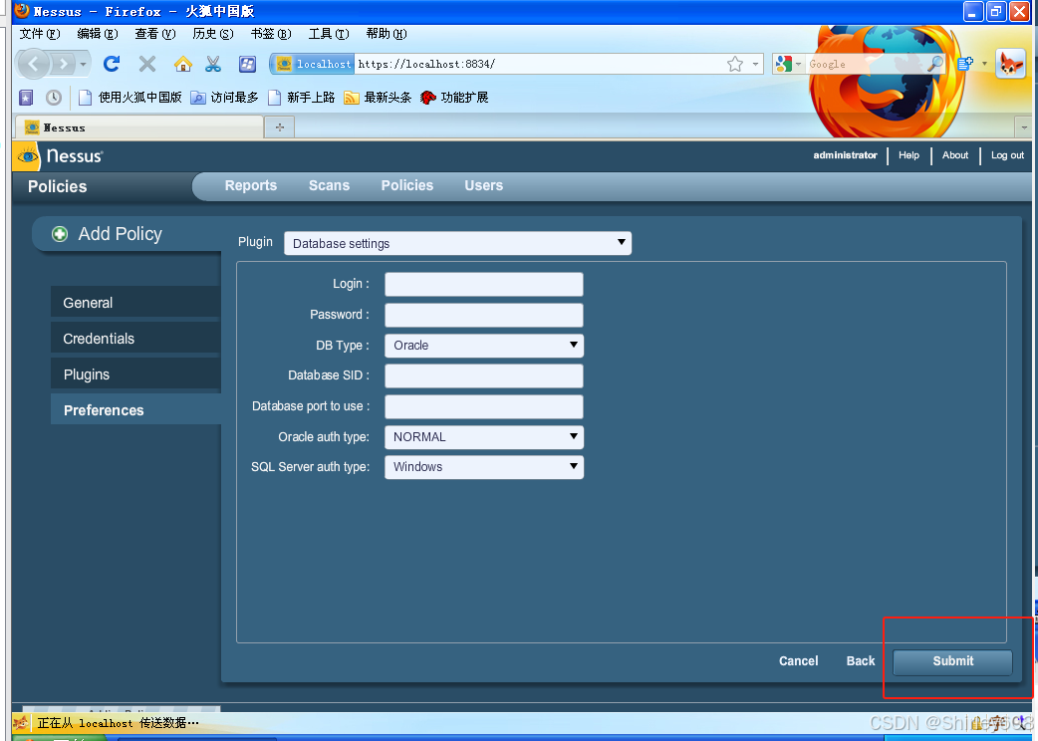Open the 访问最多 bookmark folder
The width and height of the screenshot is (1038, 741).
click(x=224, y=98)
